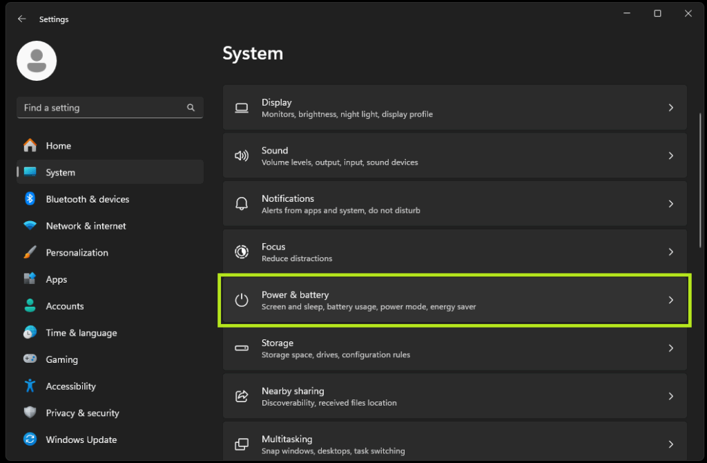Open Bluetooth & devices section
This screenshot has height=463, width=707.
coord(88,199)
